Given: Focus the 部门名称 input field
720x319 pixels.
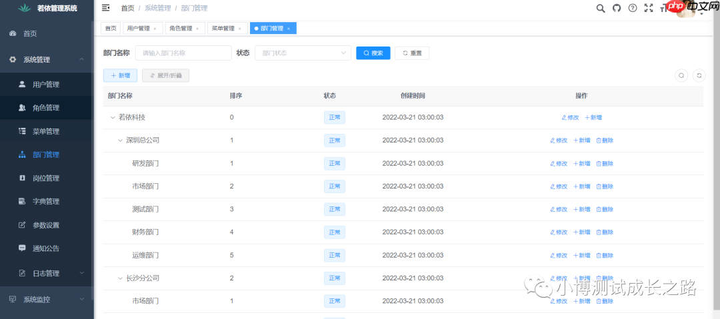Looking at the screenshot, I should pos(183,53).
